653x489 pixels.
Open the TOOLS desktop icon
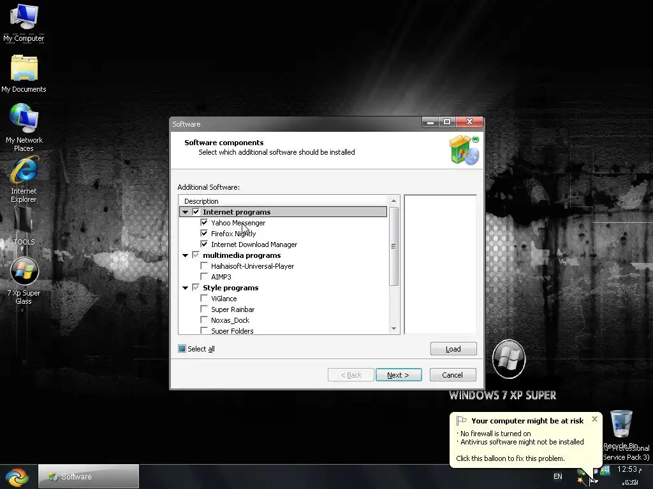[x=24, y=227]
